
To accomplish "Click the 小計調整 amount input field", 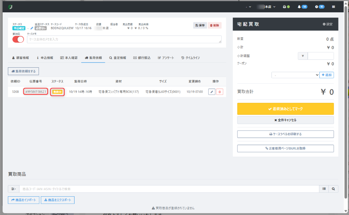I will coord(320,56).
